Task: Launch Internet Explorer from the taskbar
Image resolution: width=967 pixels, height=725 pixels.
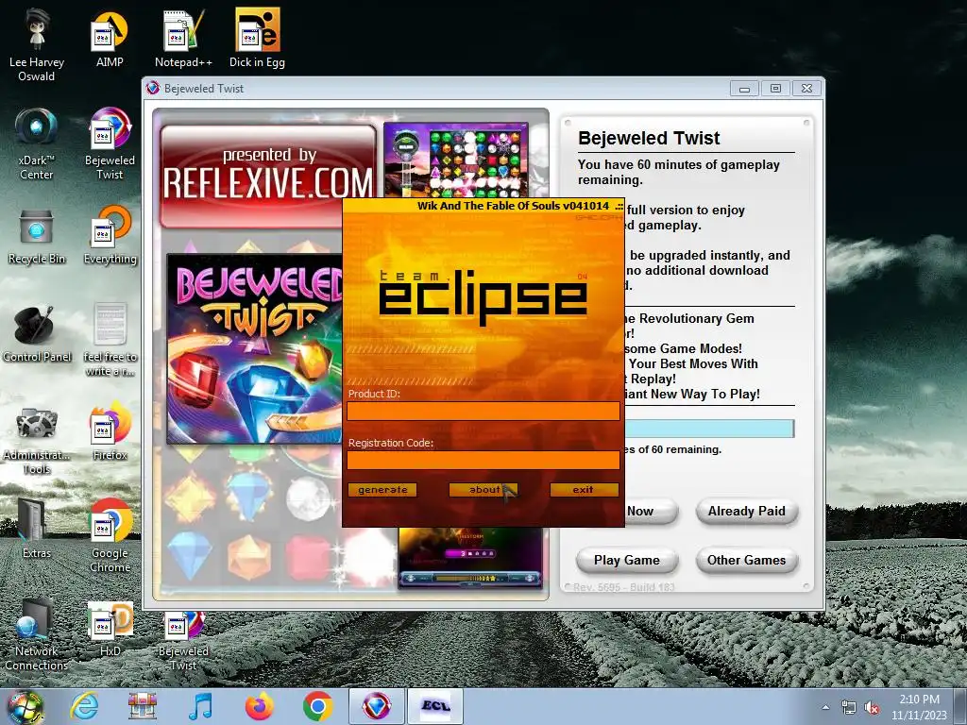Action: click(x=84, y=706)
